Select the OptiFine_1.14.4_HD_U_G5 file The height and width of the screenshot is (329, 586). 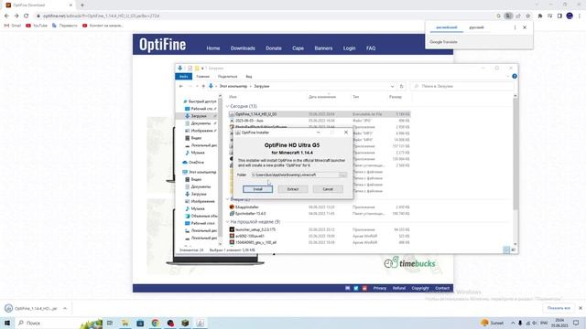[320, 114]
